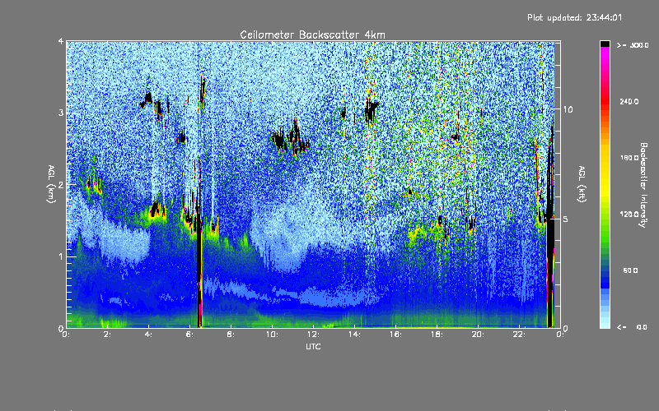Click the pale cyan bottom of the colorbar
This screenshot has width=659, height=411.
pos(605,322)
